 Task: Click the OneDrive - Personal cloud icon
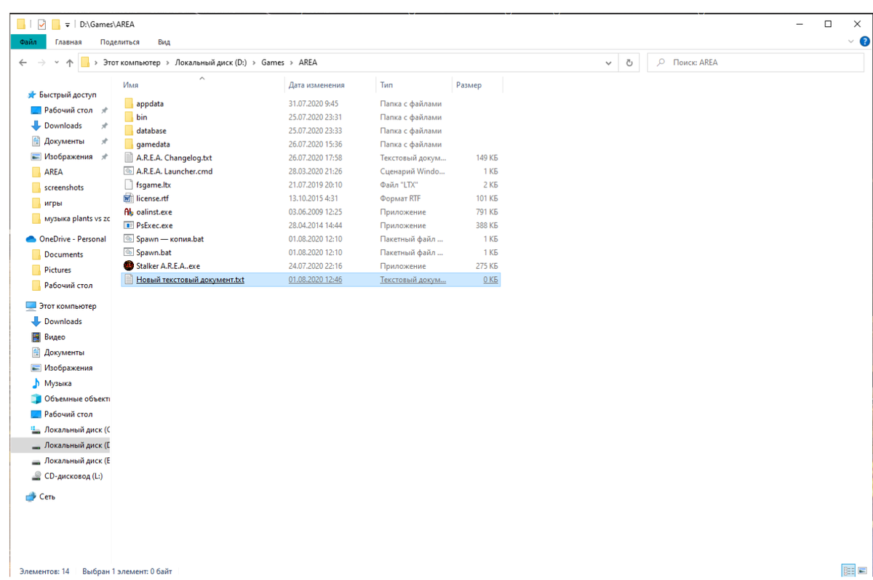[31, 239]
